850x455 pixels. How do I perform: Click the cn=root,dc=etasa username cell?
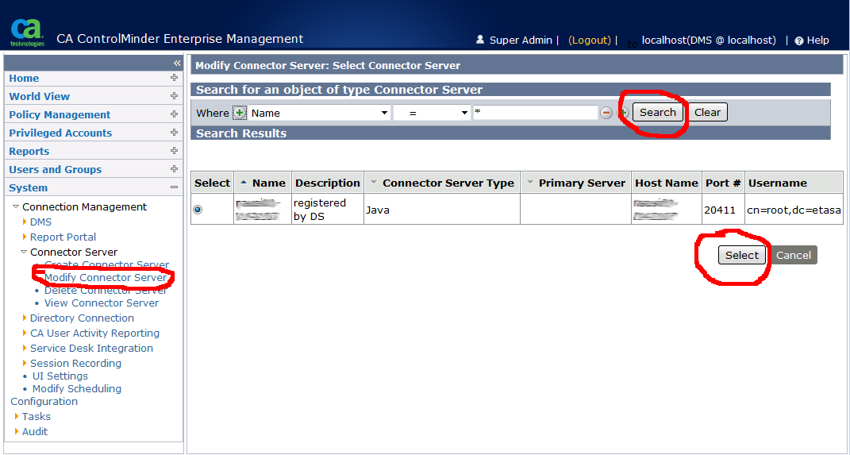click(794, 210)
